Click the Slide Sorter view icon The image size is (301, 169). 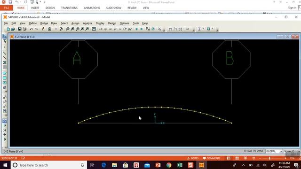tap(237, 158)
